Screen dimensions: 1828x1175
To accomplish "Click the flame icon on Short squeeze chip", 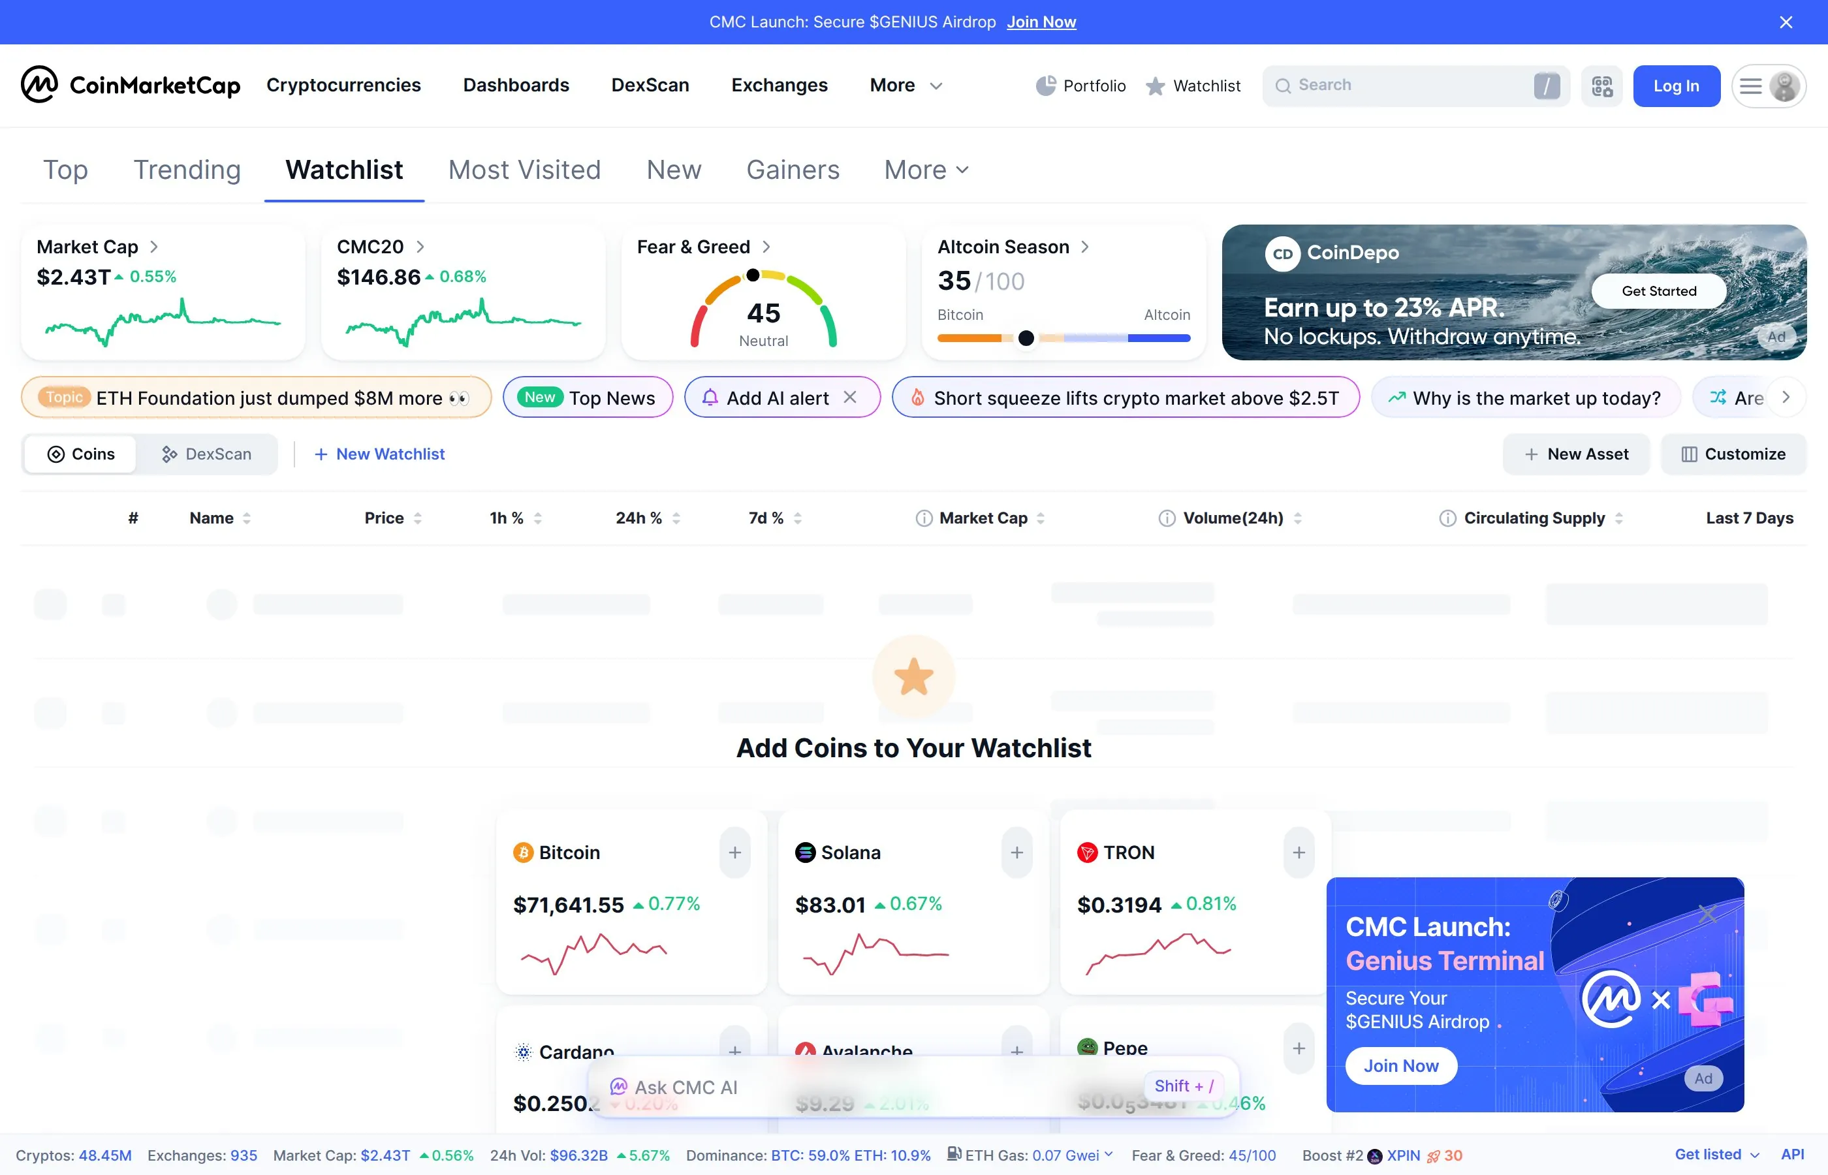I will pyautogui.click(x=918, y=398).
